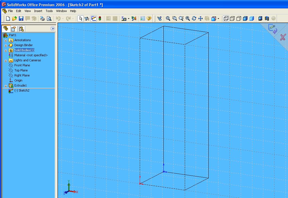Open the Window menu

tap(61, 11)
